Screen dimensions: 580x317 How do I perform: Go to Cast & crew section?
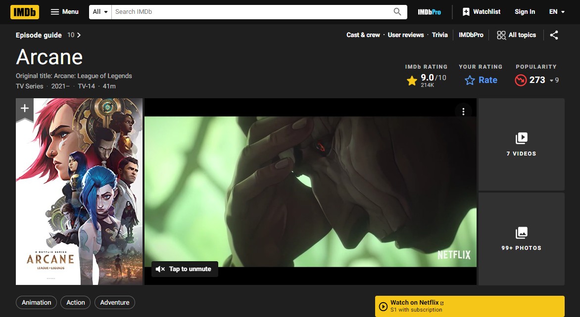pyautogui.click(x=363, y=35)
